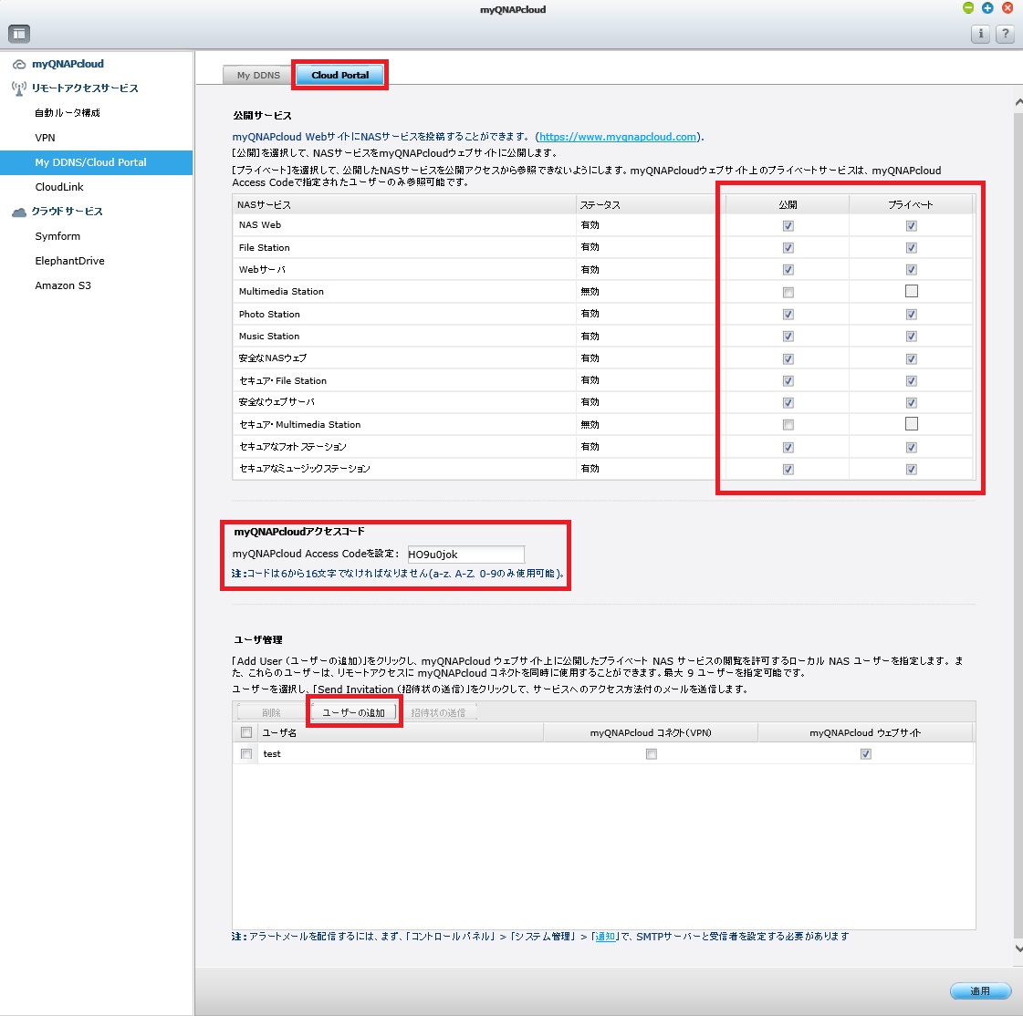Click the 適用 apply button
The width and height of the screenshot is (1023, 1016).
click(x=980, y=991)
